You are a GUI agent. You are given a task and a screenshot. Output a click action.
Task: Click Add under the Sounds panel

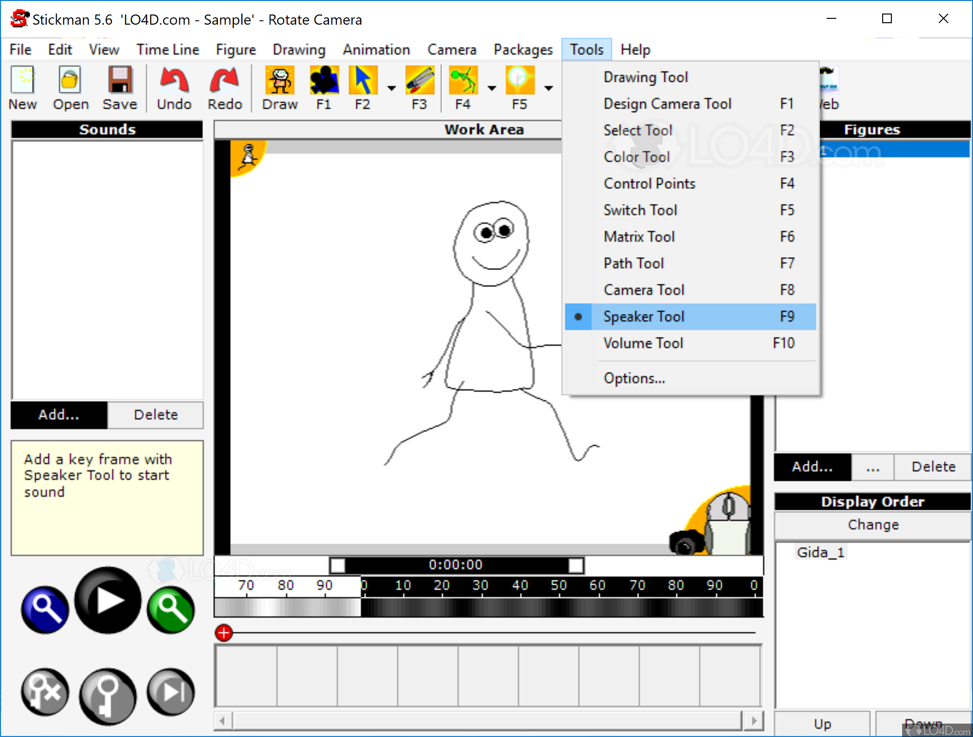point(58,415)
